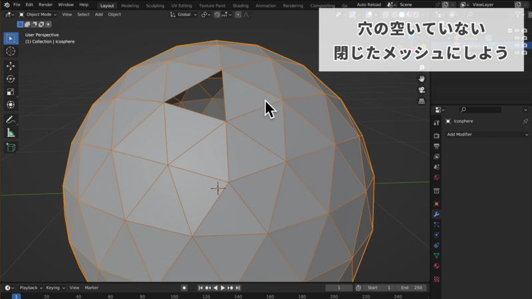This screenshot has width=532, height=299.
Task: Click the pan view hand gizmo
Action: [422, 78]
